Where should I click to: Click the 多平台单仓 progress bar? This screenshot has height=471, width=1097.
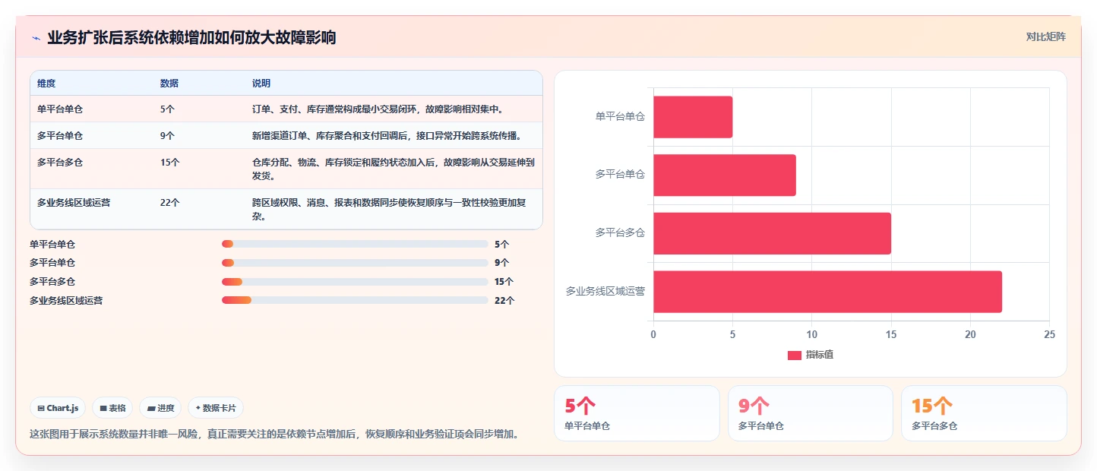click(x=355, y=263)
